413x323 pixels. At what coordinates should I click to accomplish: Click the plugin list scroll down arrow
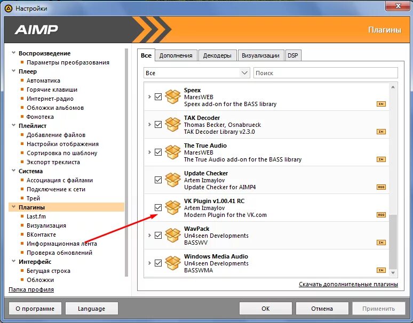[393, 273]
